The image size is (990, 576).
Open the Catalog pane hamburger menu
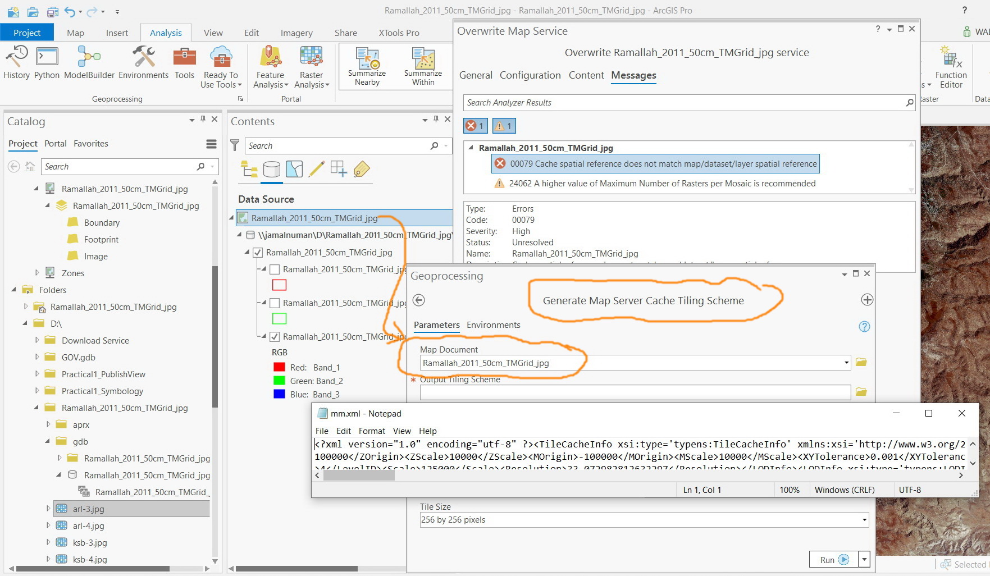click(x=211, y=144)
